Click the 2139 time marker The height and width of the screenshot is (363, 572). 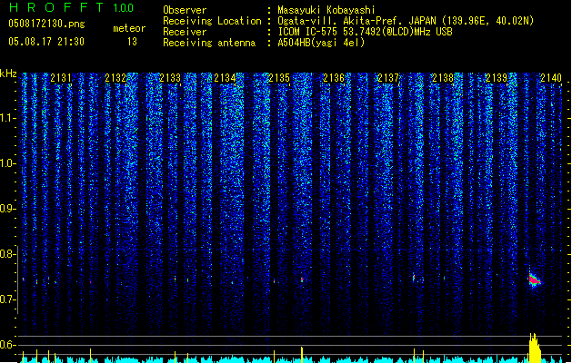(x=497, y=78)
